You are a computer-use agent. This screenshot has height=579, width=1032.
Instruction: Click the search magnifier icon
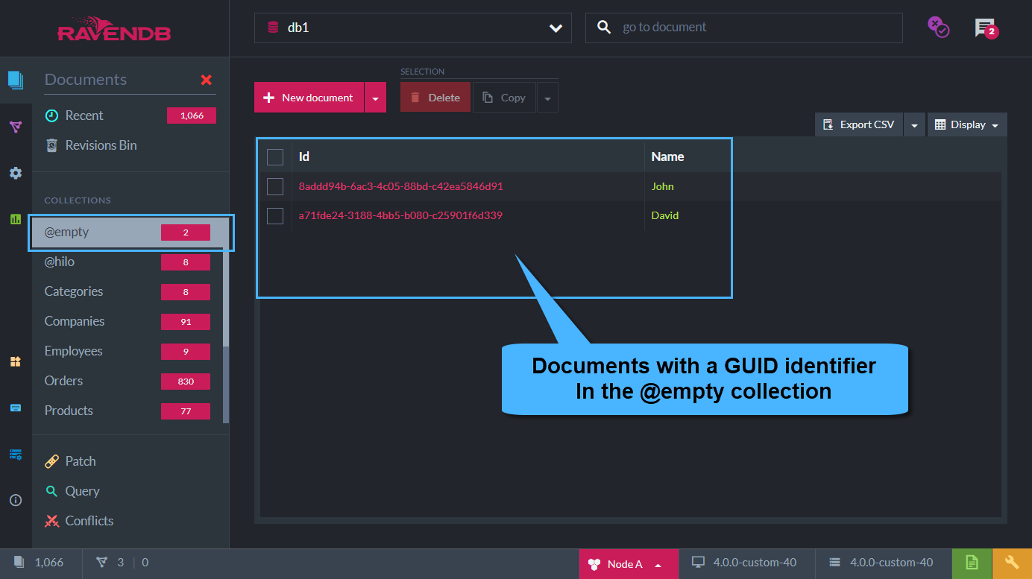(x=604, y=28)
